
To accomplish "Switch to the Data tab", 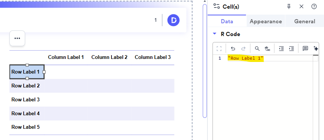I will coord(227,21).
